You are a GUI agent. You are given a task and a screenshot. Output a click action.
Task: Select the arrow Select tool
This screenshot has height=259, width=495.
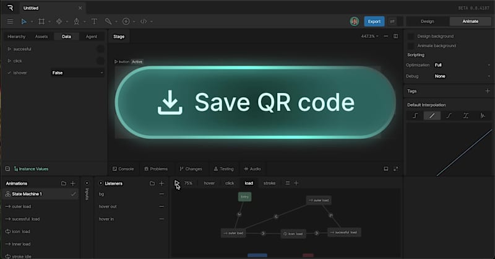click(24, 22)
